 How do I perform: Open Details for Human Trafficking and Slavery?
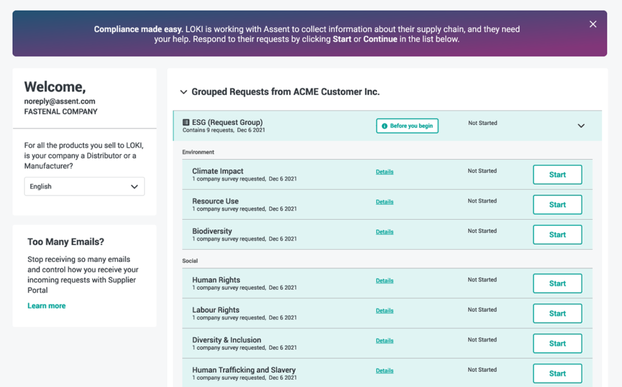click(384, 371)
